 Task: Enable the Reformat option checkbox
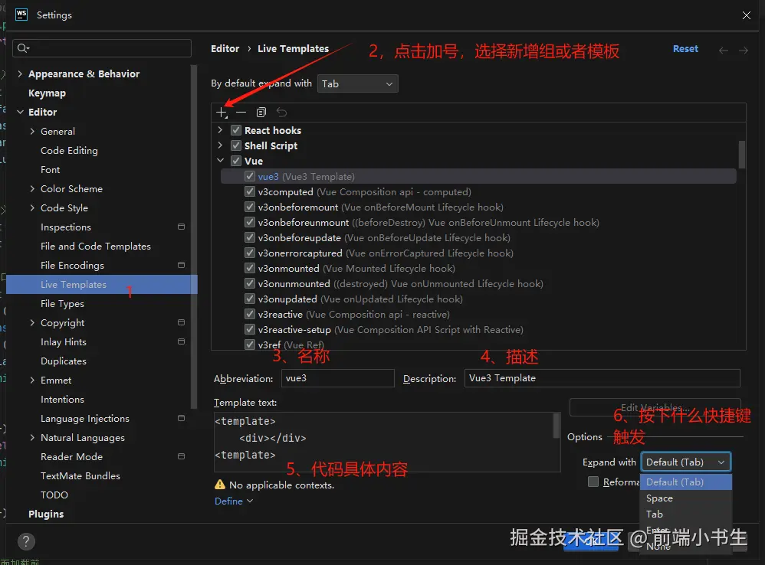593,482
